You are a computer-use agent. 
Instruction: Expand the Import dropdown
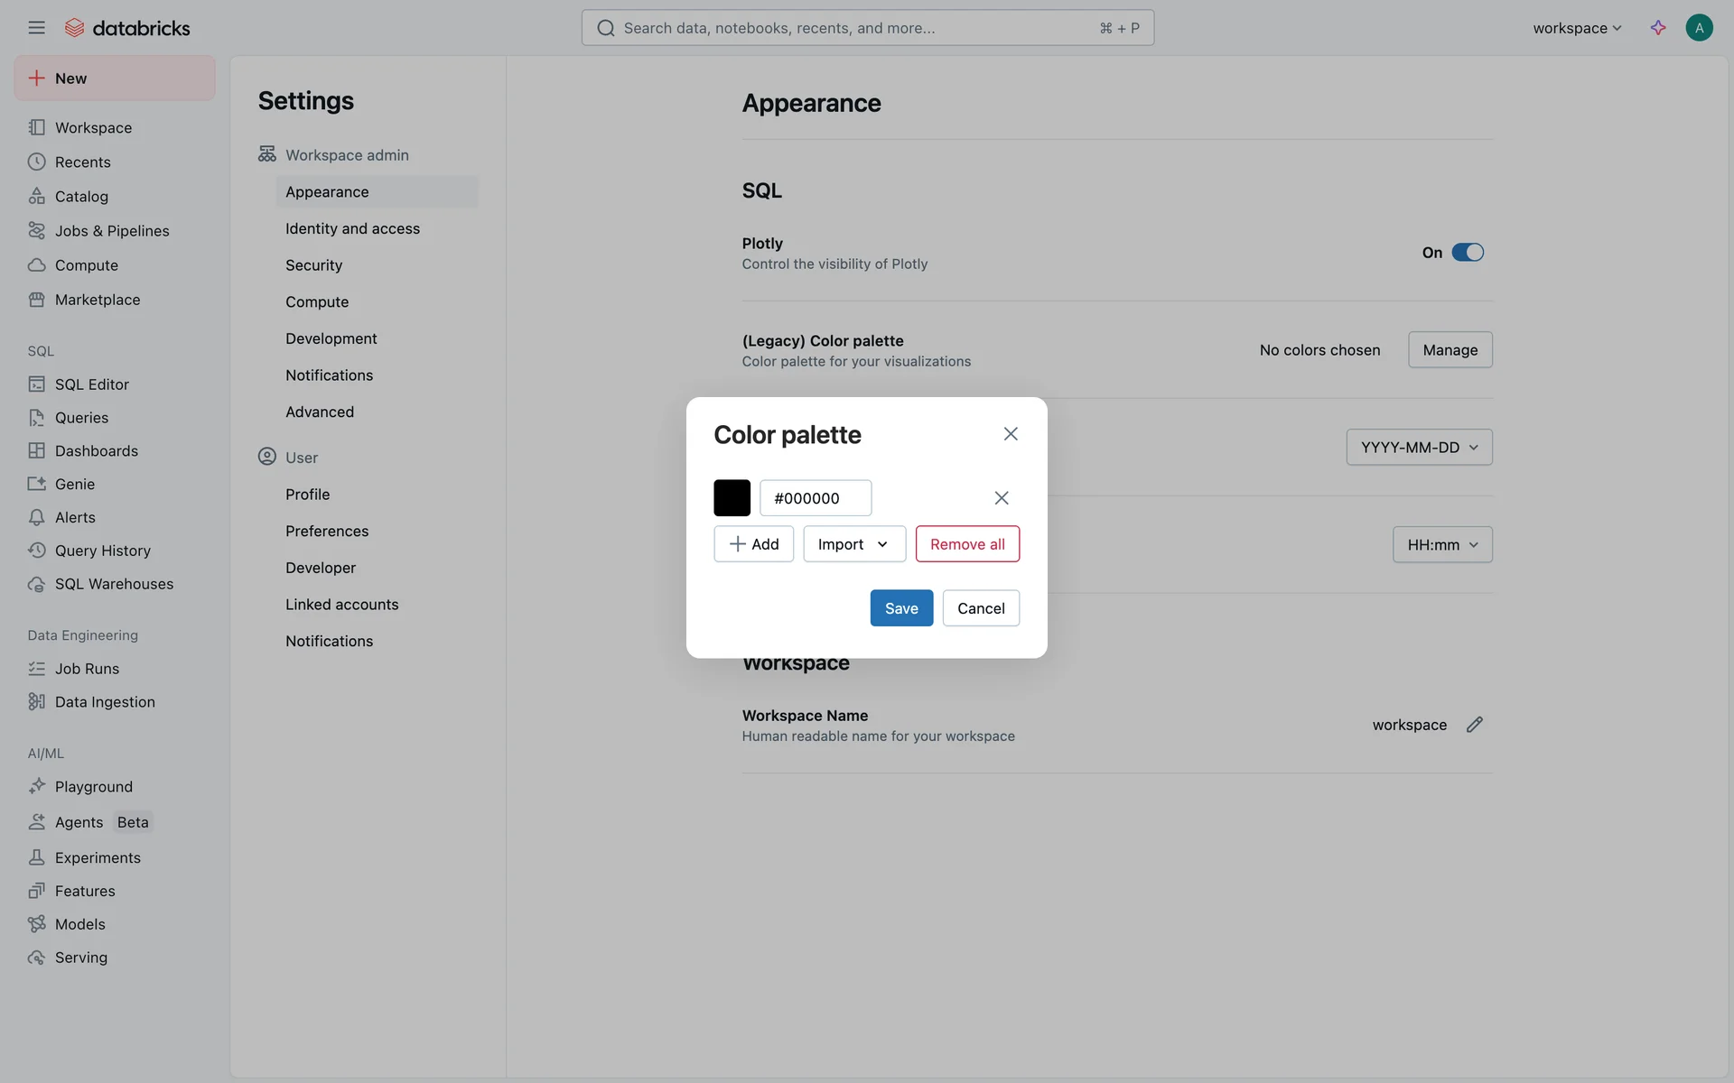click(x=853, y=544)
